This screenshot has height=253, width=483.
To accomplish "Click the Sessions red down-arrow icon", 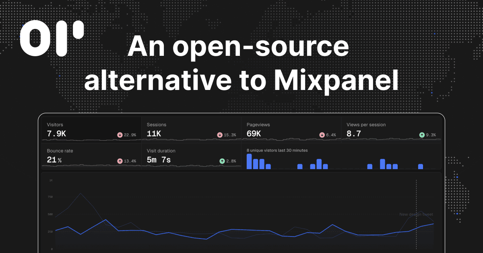I will pos(220,135).
